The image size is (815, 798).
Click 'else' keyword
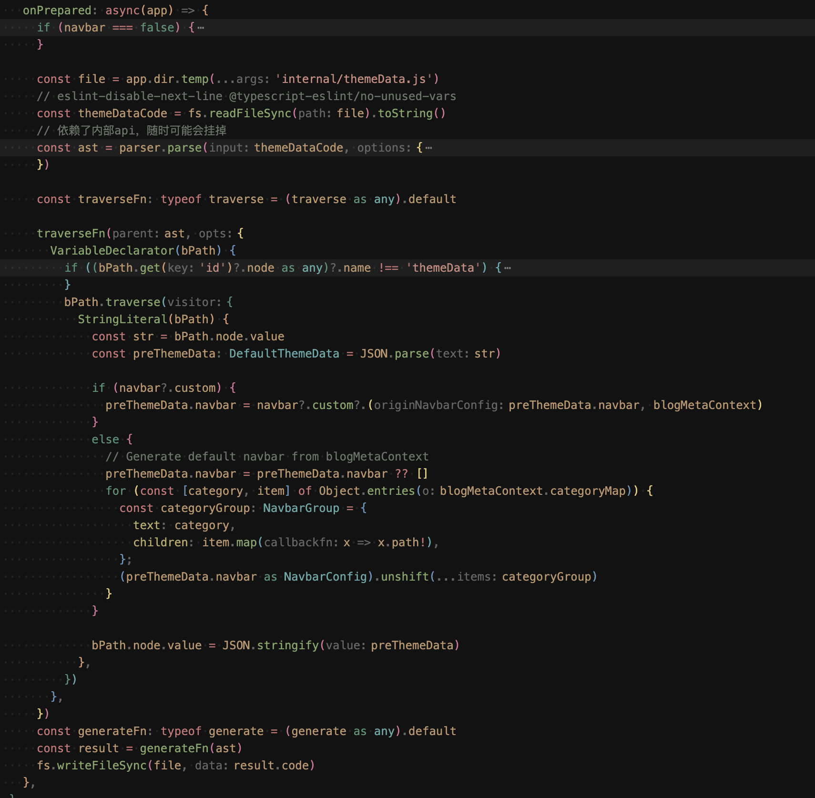coord(105,440)
